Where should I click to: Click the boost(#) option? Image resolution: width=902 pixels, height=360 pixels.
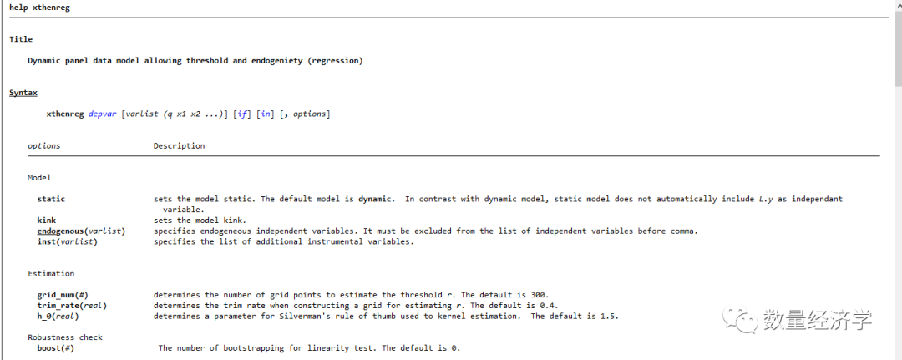coord(55,348)
